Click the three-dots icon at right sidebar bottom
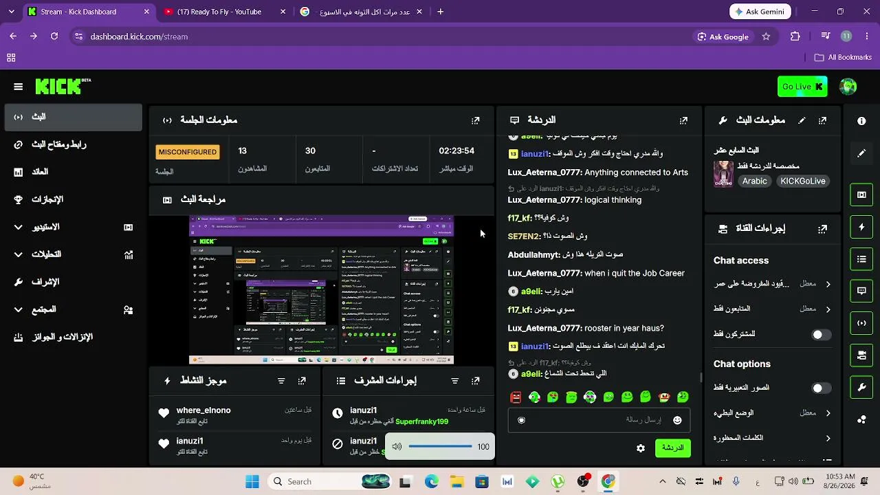The image size is (880, 495). pyautogui.click(x=861, y=419)
